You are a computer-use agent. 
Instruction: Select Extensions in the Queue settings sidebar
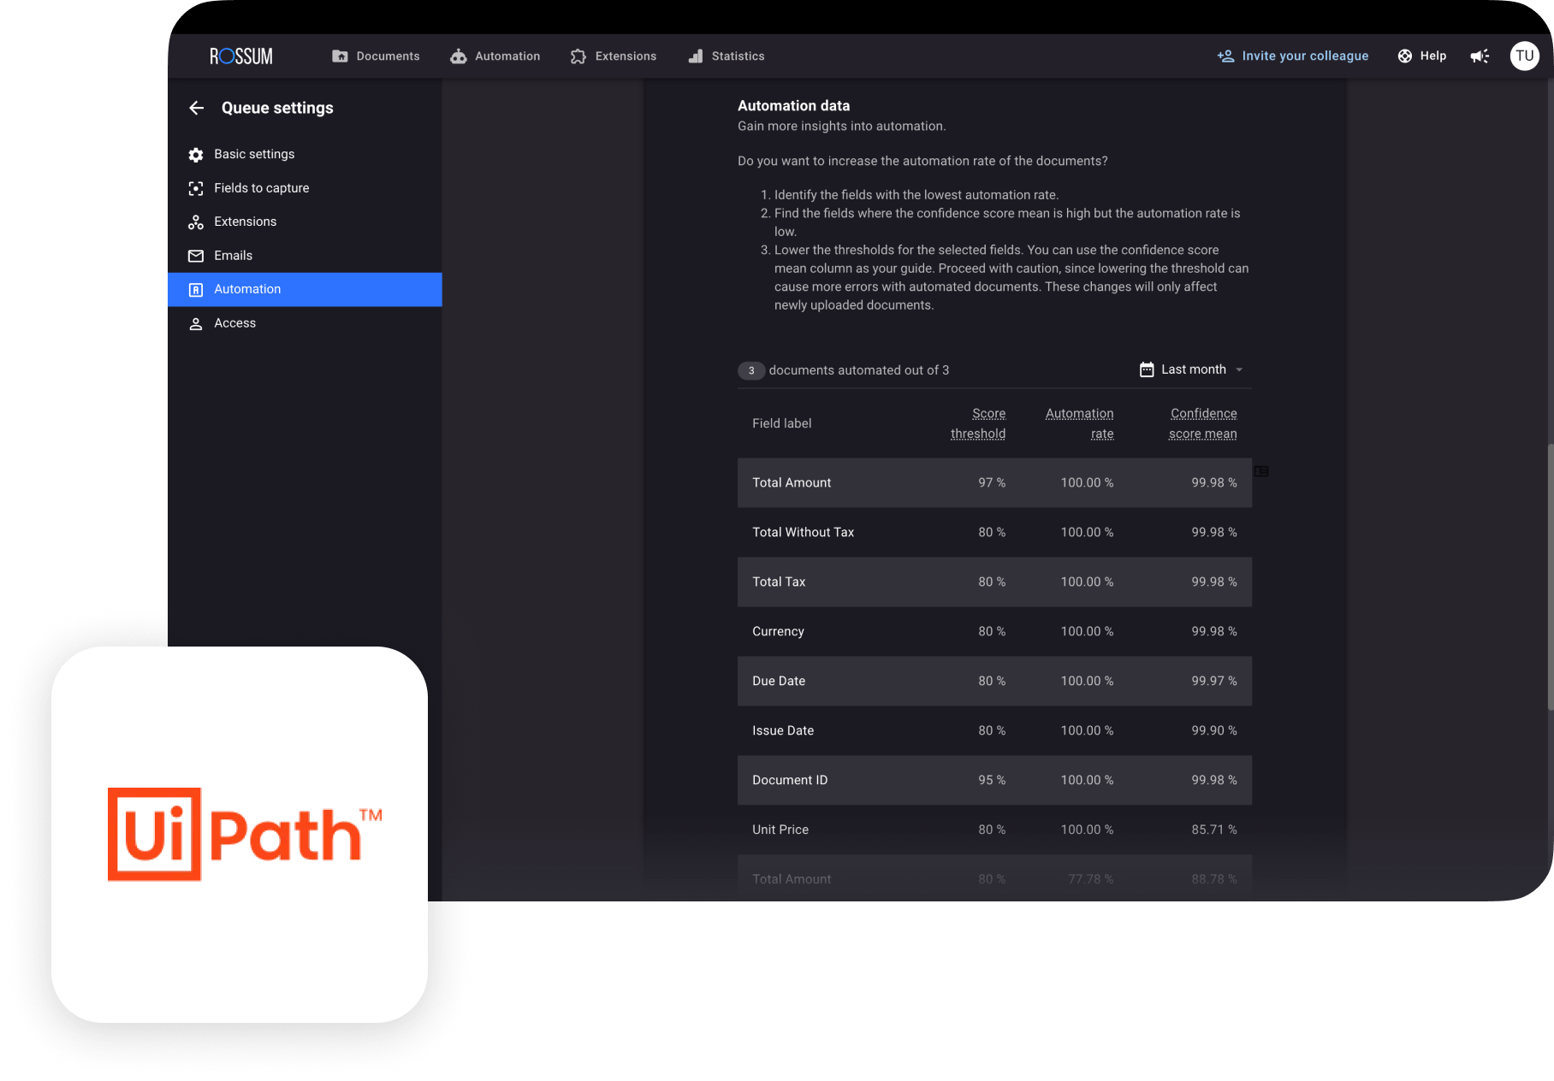[245, 222]
